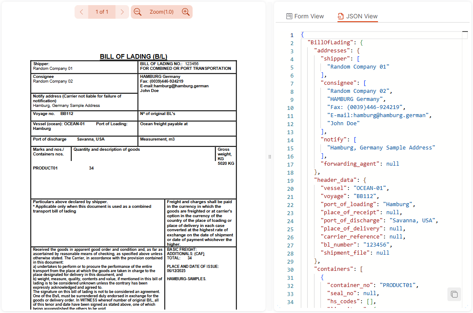Click the Fax number in document
The image size is (473, 313).
click(x=162, y=81)
